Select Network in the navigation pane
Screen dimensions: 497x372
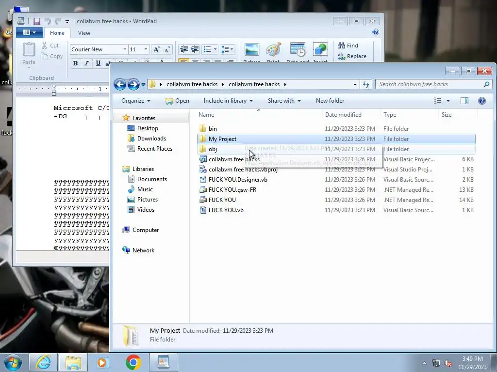click(x=138, y=250)
